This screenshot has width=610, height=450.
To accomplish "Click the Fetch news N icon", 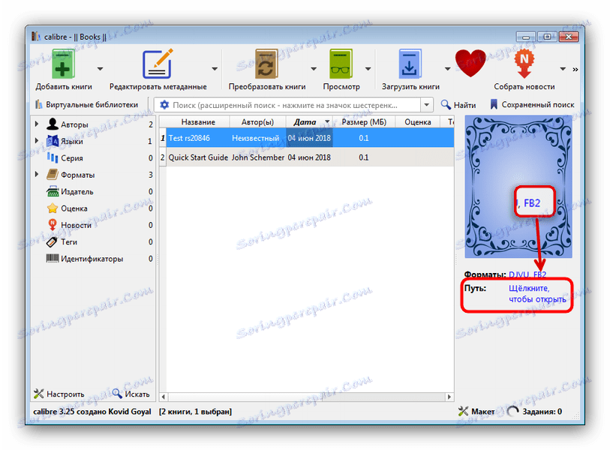I will point(524,64).
